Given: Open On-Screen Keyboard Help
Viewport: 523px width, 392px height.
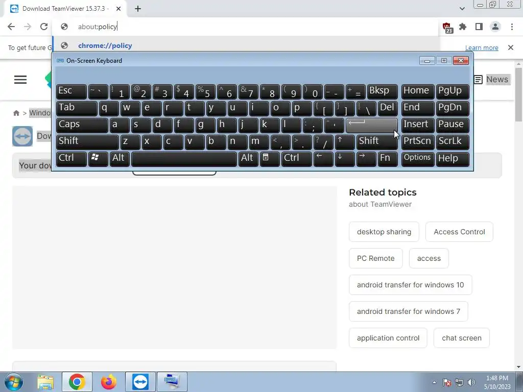Looking at the screenshot, I should pyautogui.click(x=453, y=159).
